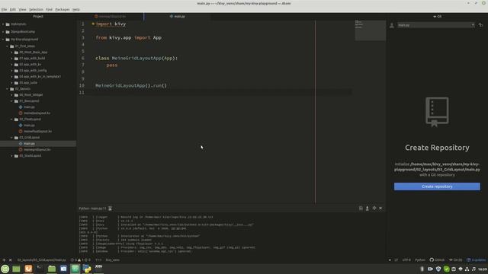Open the File menu

click(x=4, y=10)
